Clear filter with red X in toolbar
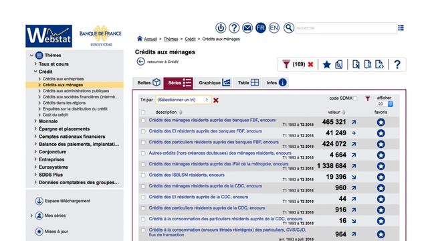 click(310, 64)
